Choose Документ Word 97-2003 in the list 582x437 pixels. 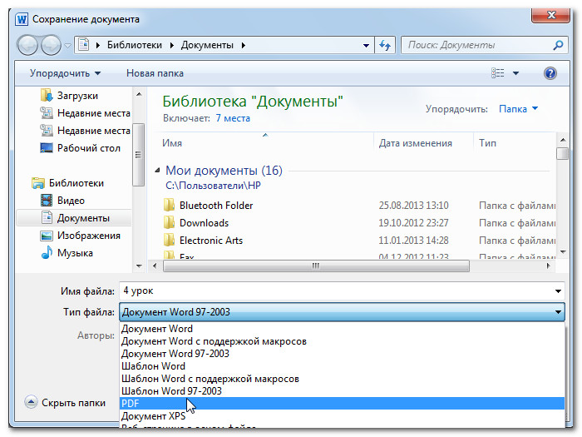pos(342,354)
